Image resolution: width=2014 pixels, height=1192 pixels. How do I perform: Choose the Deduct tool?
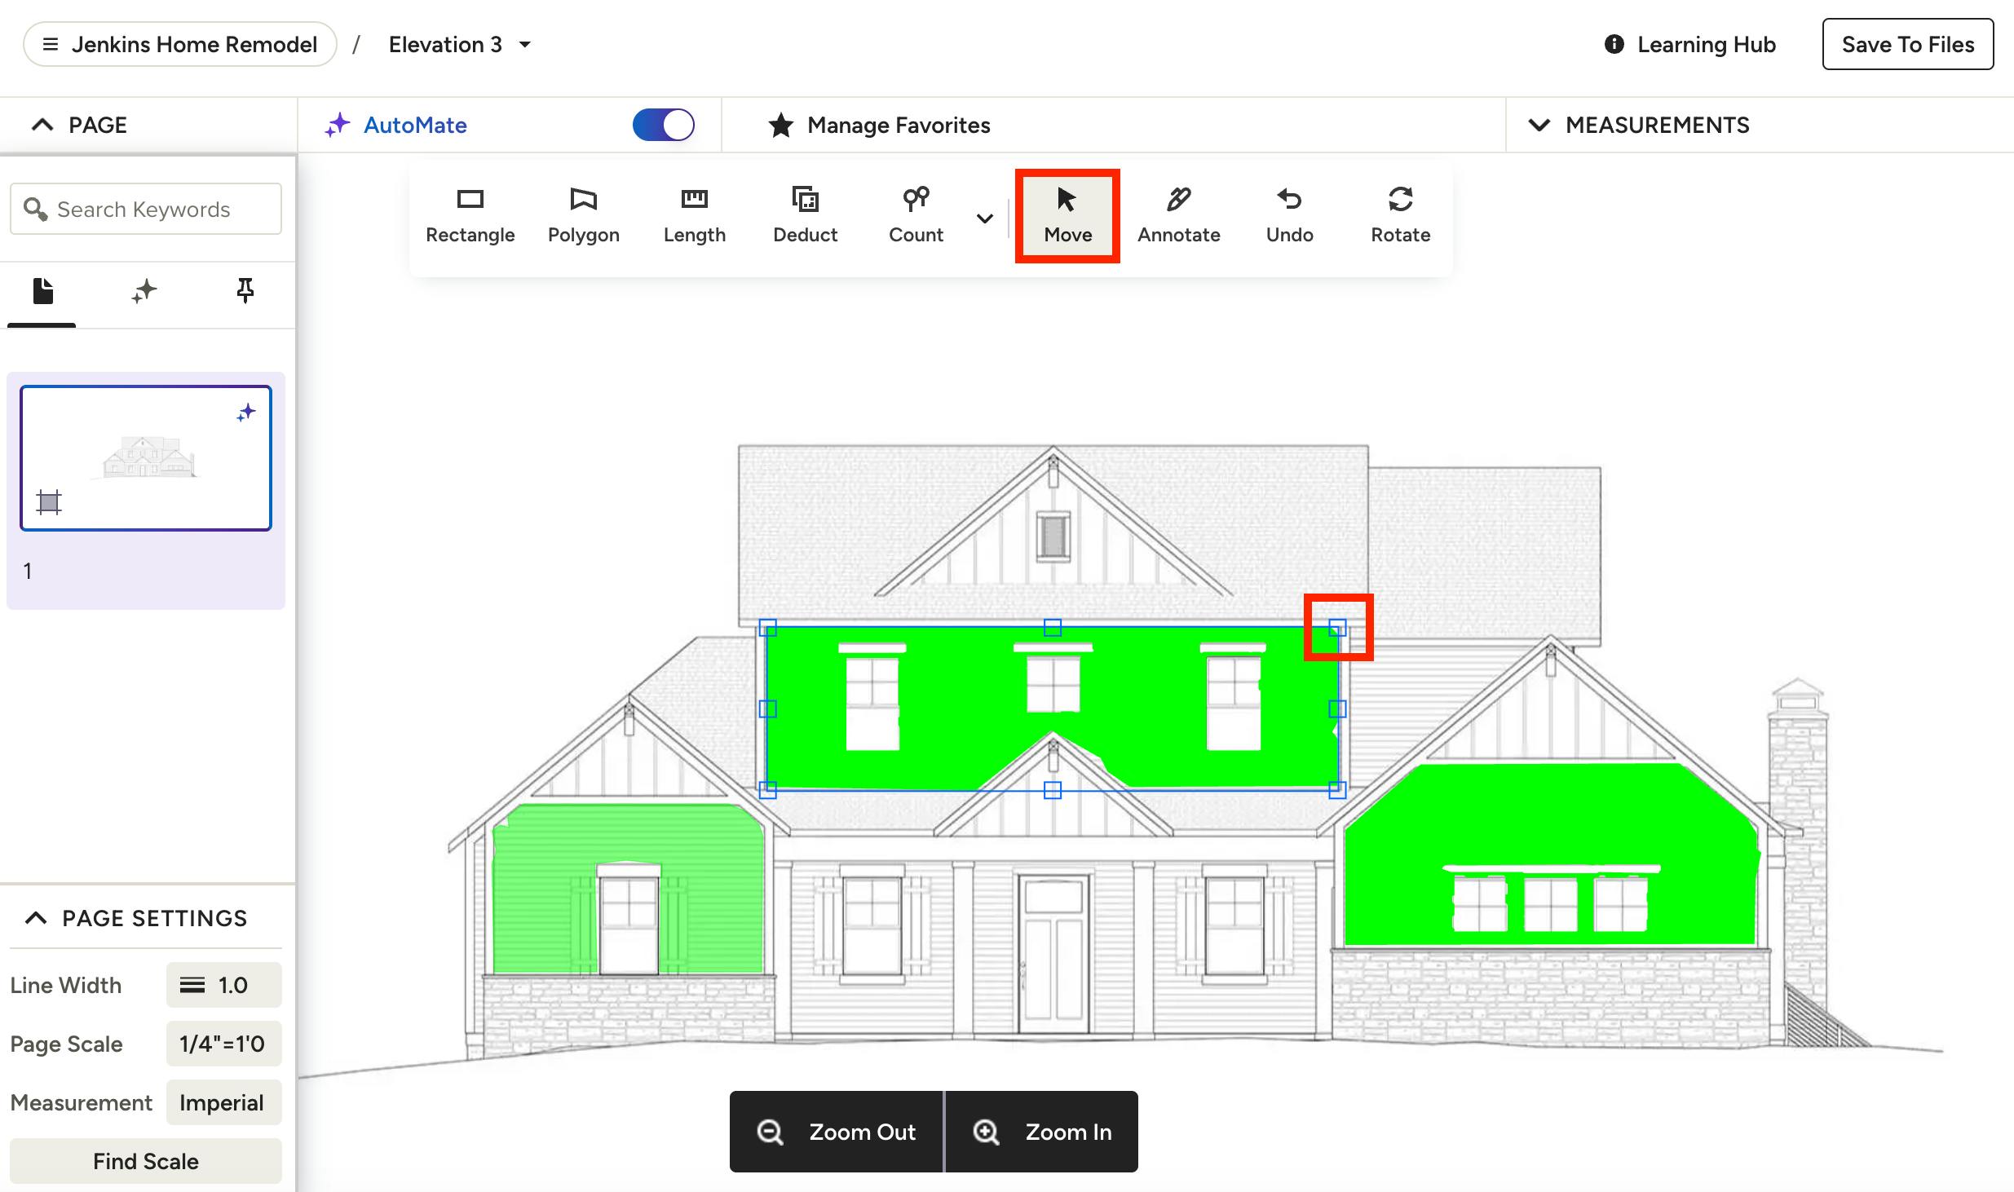point(805,215)
